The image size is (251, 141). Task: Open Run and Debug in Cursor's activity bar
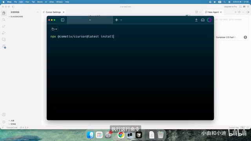pos(4,33)
